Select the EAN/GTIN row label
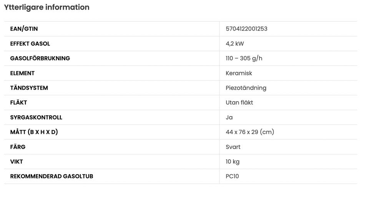Viewport: 369px width, 198px height. [x=24, y=29]
